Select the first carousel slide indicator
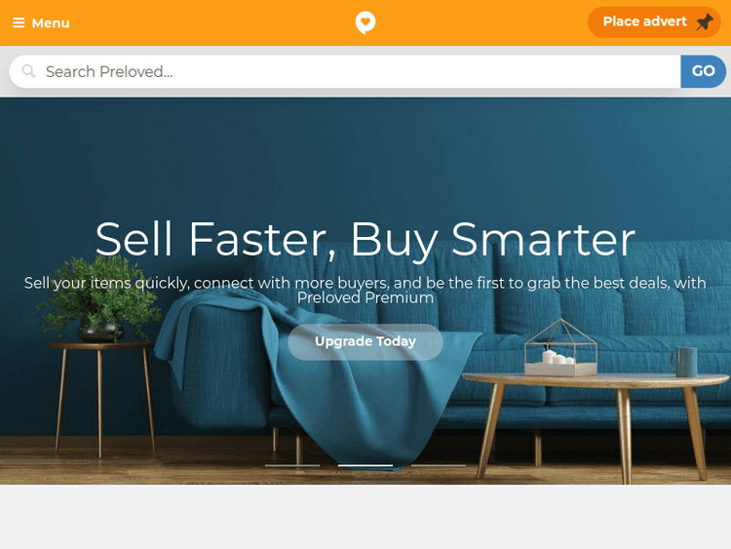 pos(292,465)
